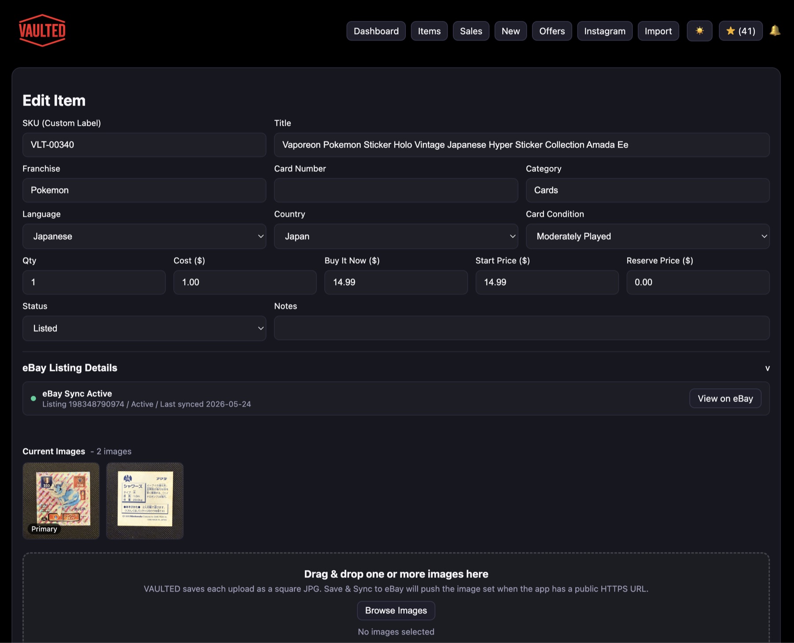The height and width of the screenshot is (643, 794).
Task: Click the 'No images selected' text
Action: [x=396, y=632]
